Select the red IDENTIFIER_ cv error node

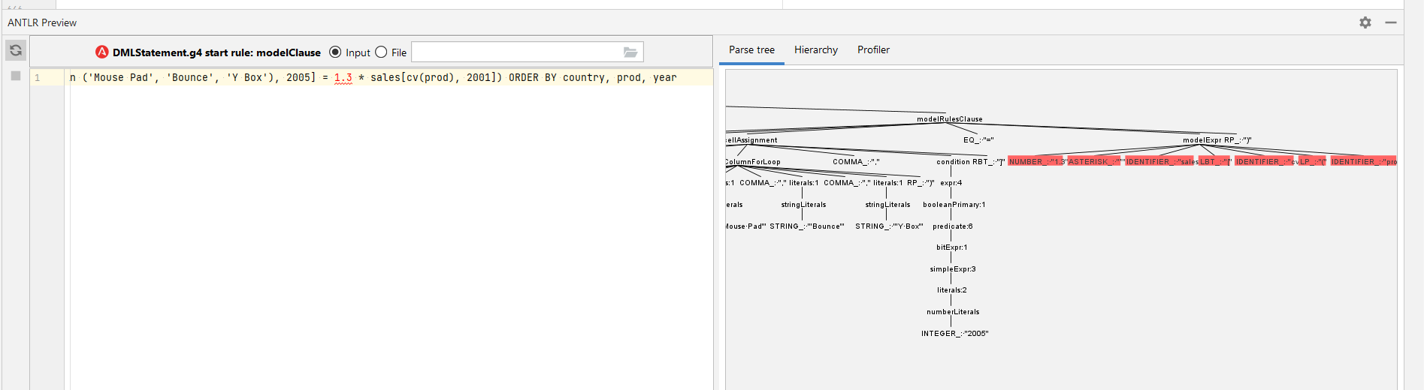point(1265,161)
